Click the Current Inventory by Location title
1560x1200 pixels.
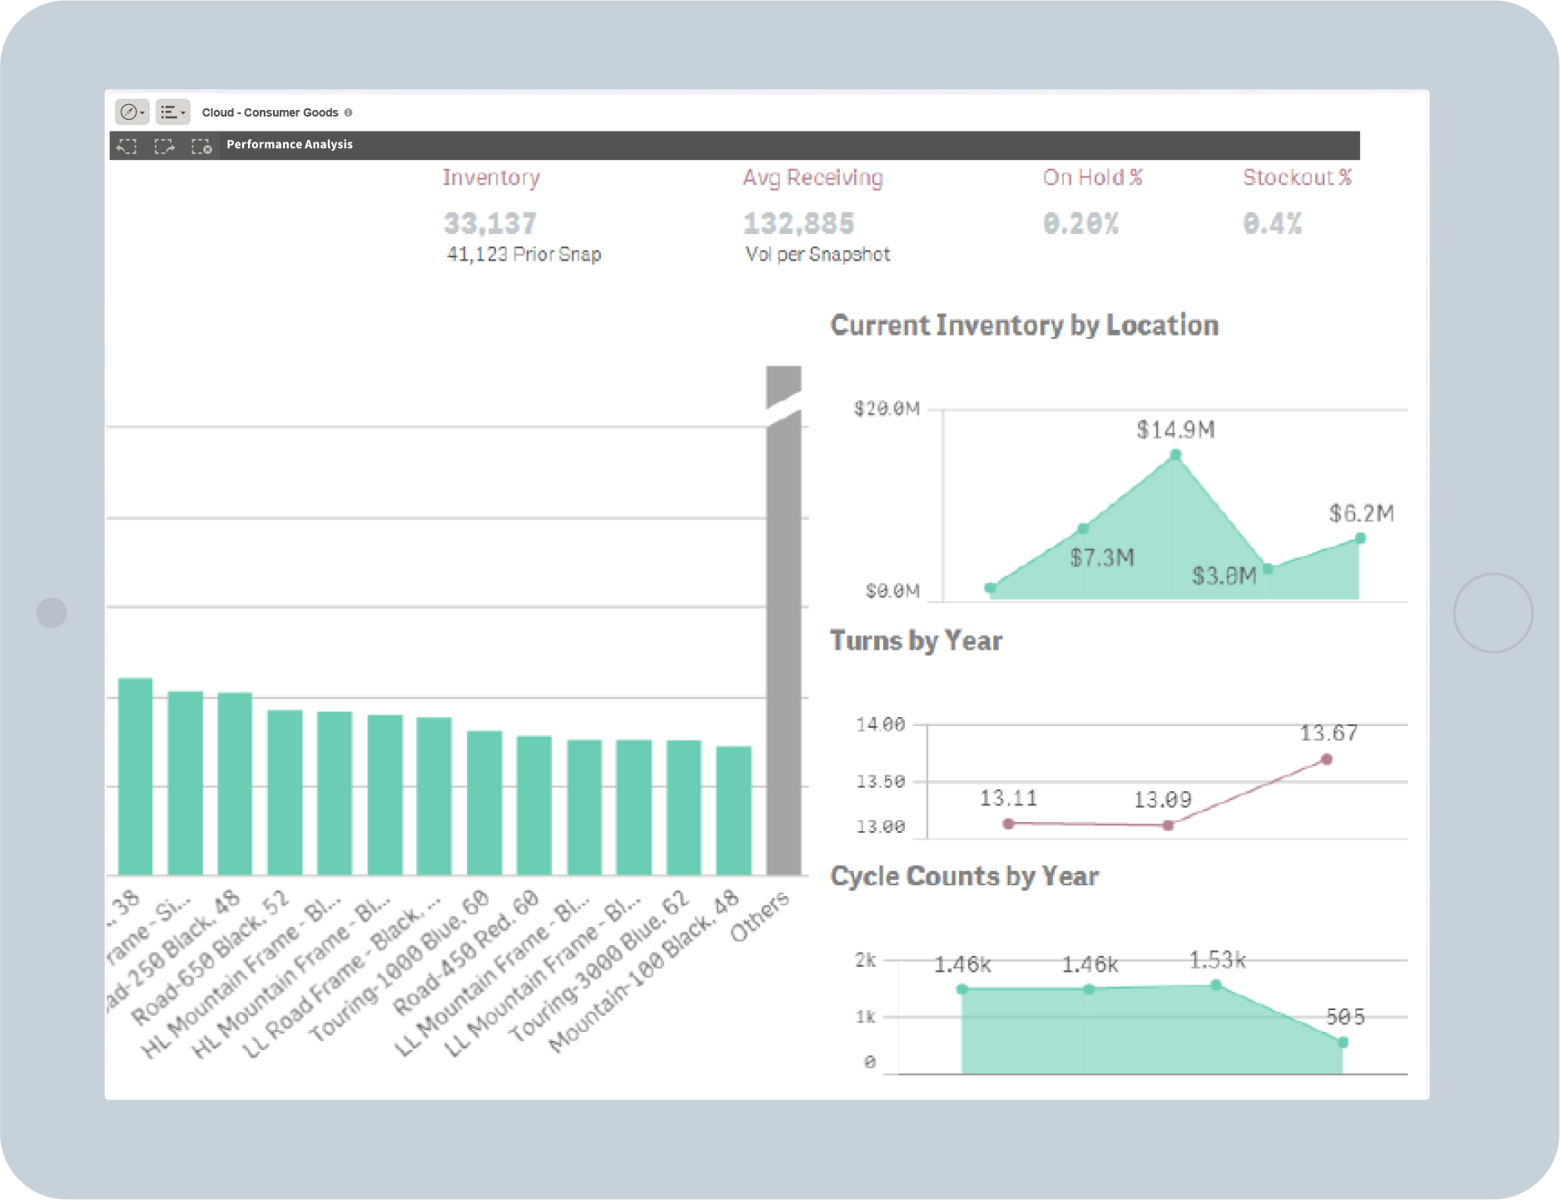tap(1024, 325)
